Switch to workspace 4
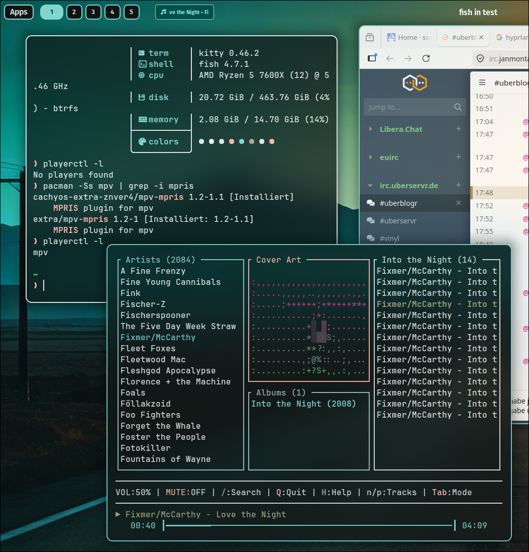This screenshot has width=529, height=552. point(113,12)
